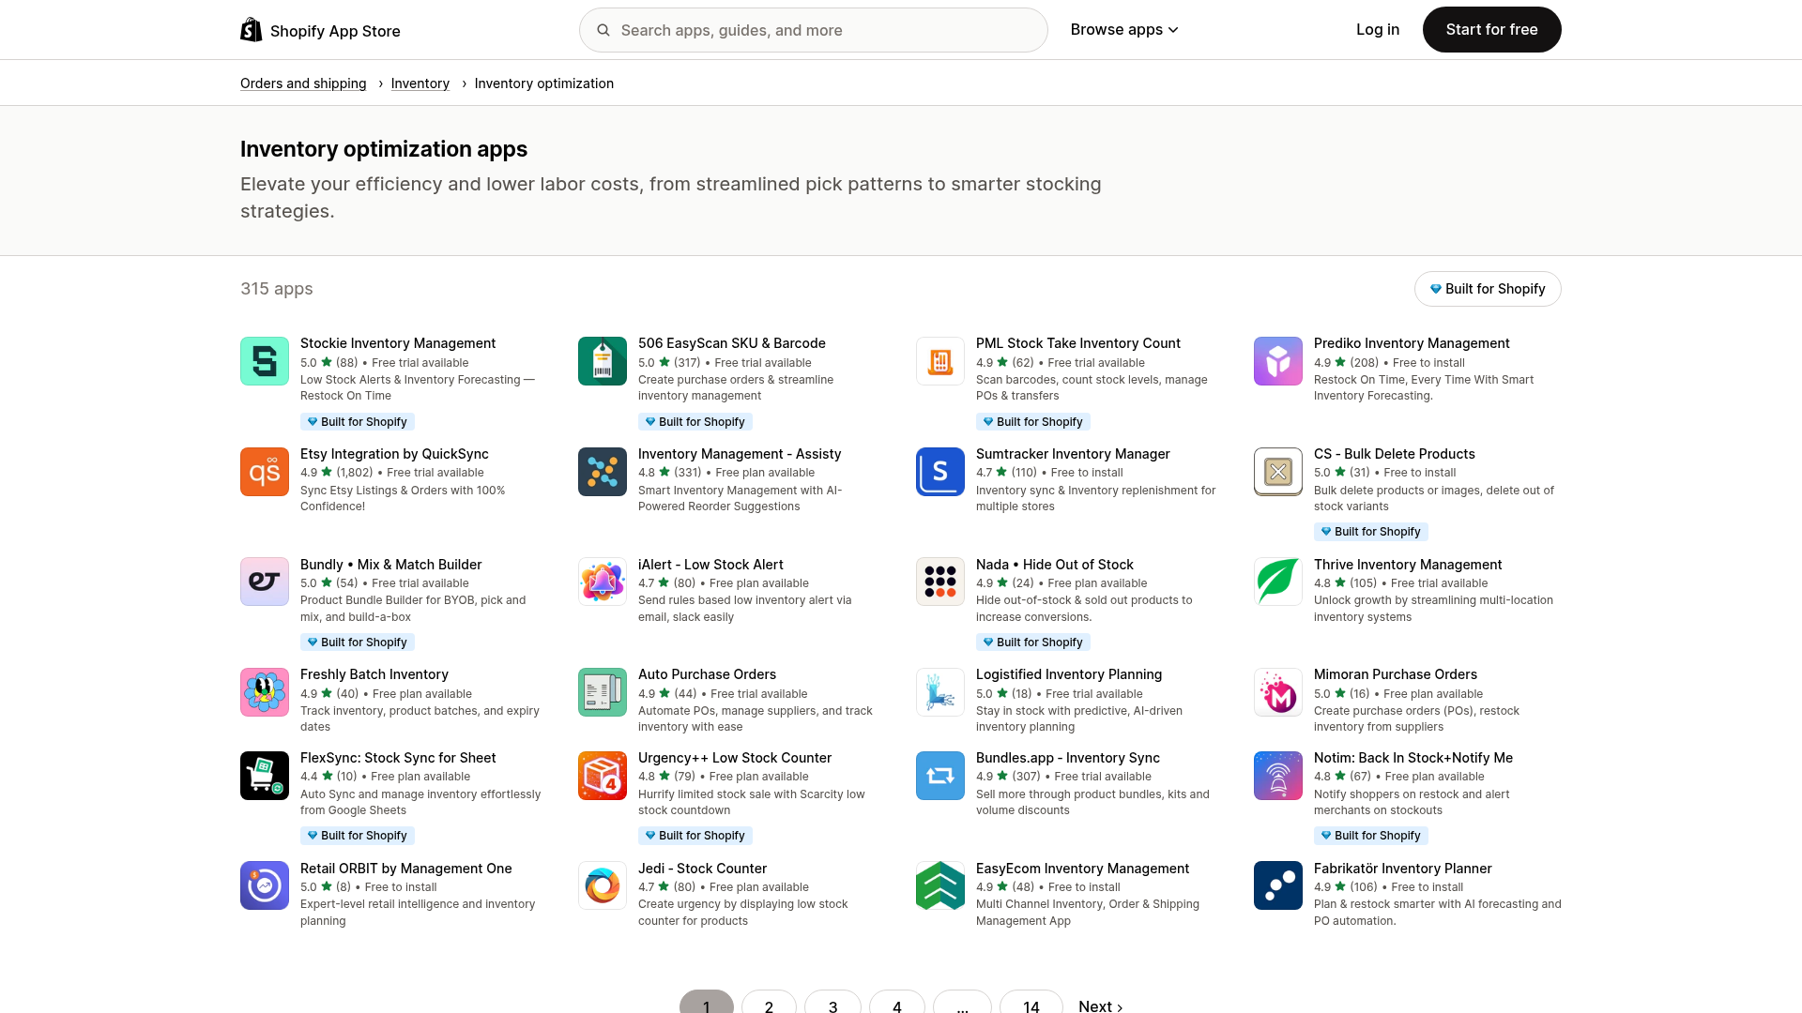Open the Orders and shipping breadcrumb
This screenshot has height=1013, width=1802.
tap(303, 83)
